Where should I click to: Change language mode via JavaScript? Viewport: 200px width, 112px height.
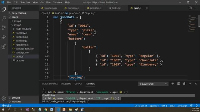point(182,106)
